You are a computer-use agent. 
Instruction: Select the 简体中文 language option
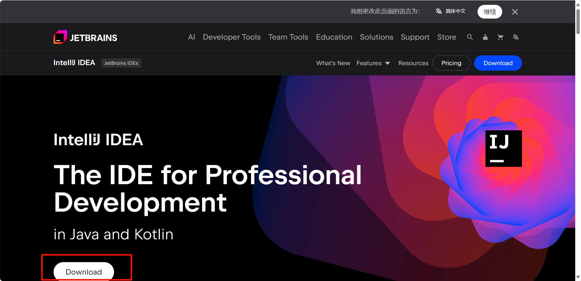click(455, 11)
